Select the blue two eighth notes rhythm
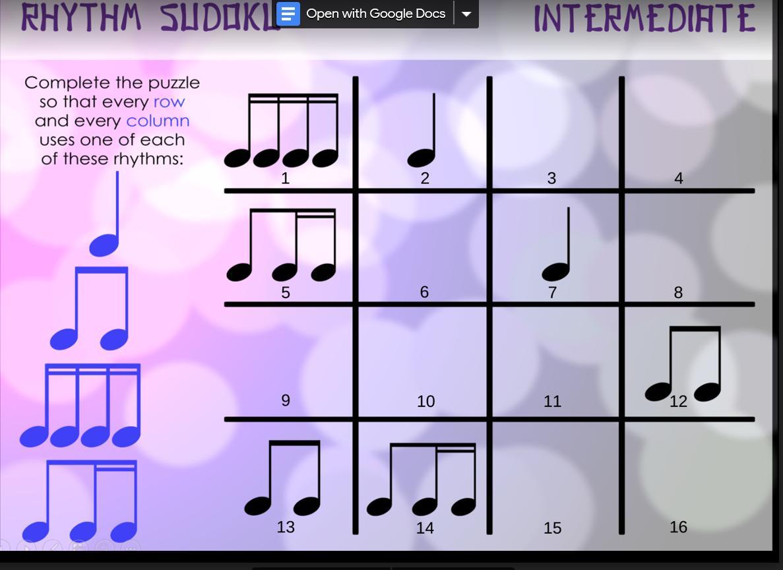Screen dimensions: 783x570 coord(90,308)
